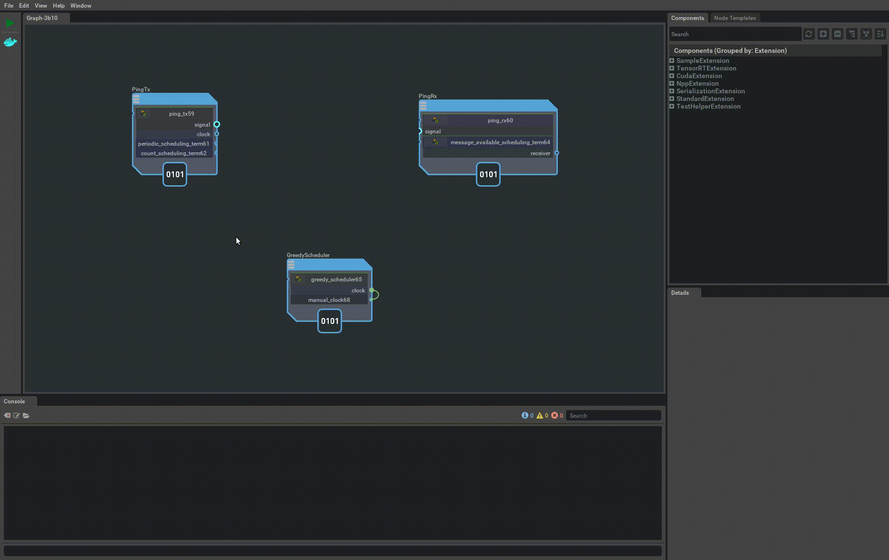This screenshot has height=560, width=889.
Task: Connect from the clock port on GreedyScheduler
Action: click(x=371, y=290)
